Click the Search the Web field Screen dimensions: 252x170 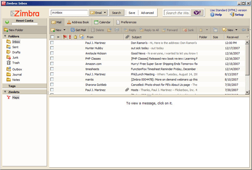pyautogui.click(x=177, y=13)
